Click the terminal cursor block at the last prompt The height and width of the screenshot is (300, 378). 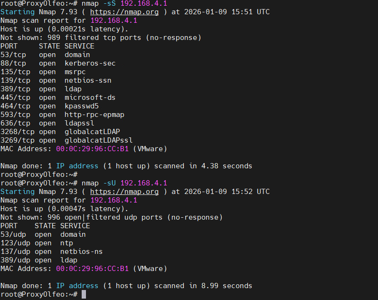[84, 295]
